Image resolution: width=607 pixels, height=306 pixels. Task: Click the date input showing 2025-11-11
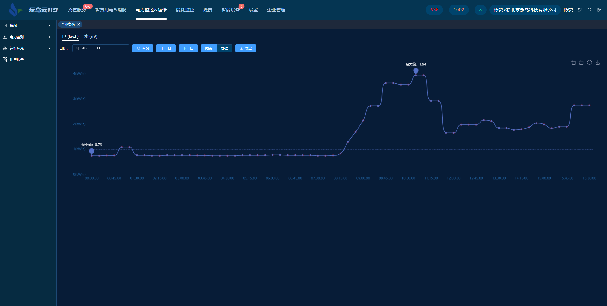pos(101,48)
